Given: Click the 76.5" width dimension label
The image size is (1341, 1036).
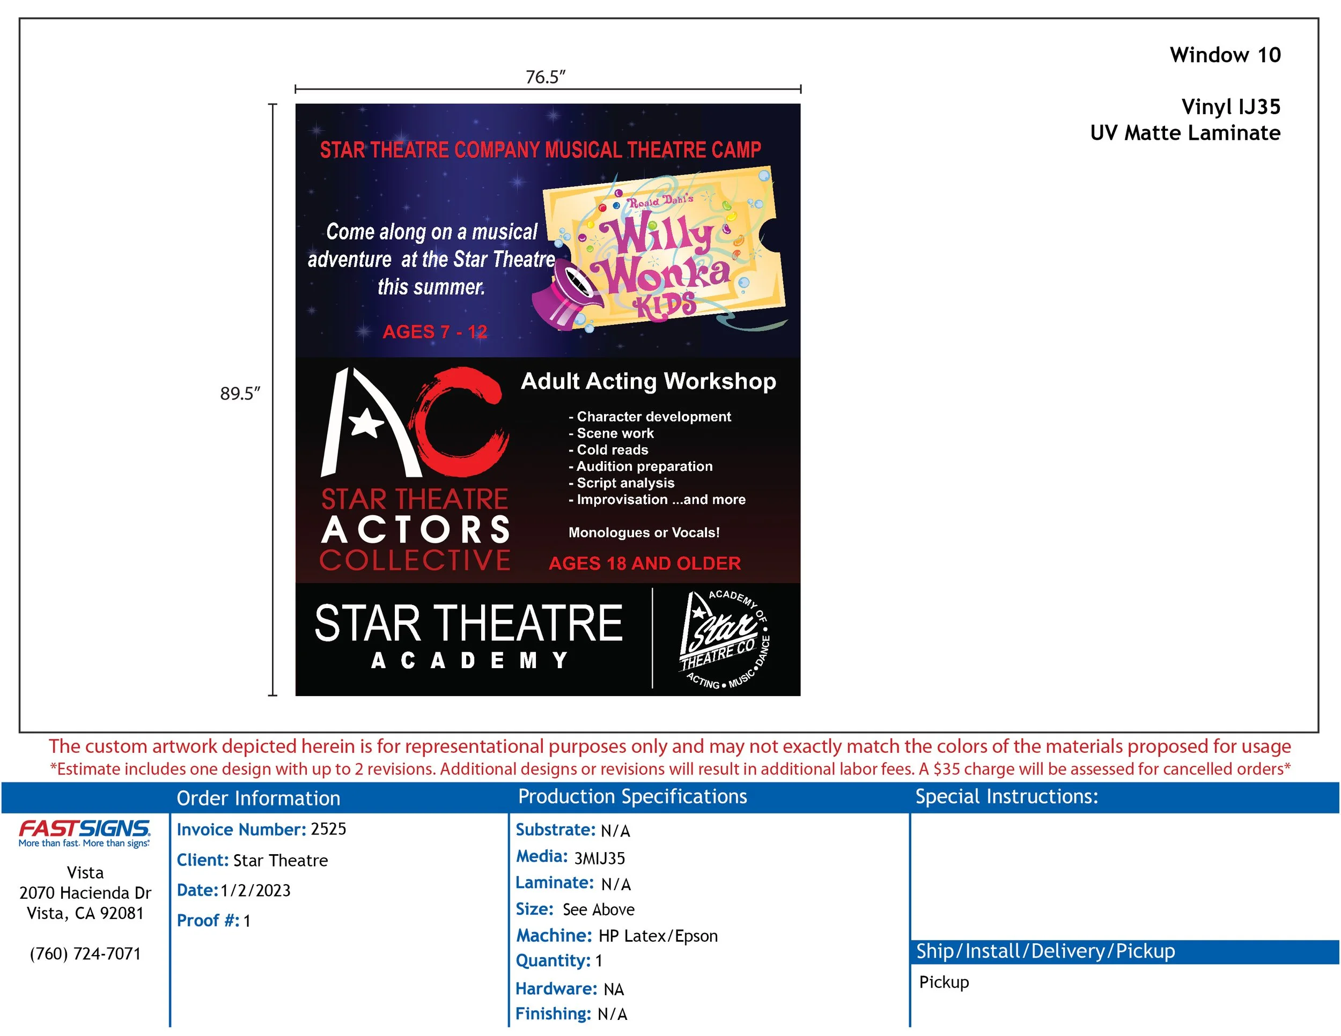Looking at the screenshot, I should coord(545,77).
